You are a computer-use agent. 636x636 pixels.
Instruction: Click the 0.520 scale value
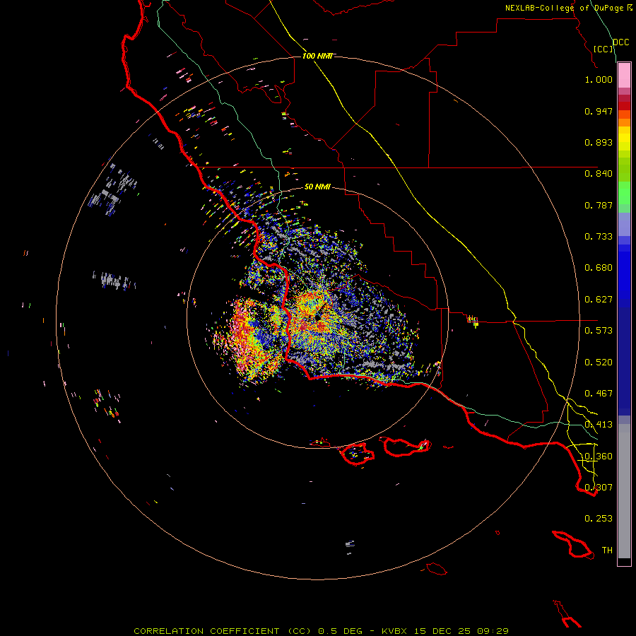[x=599, y=363]
